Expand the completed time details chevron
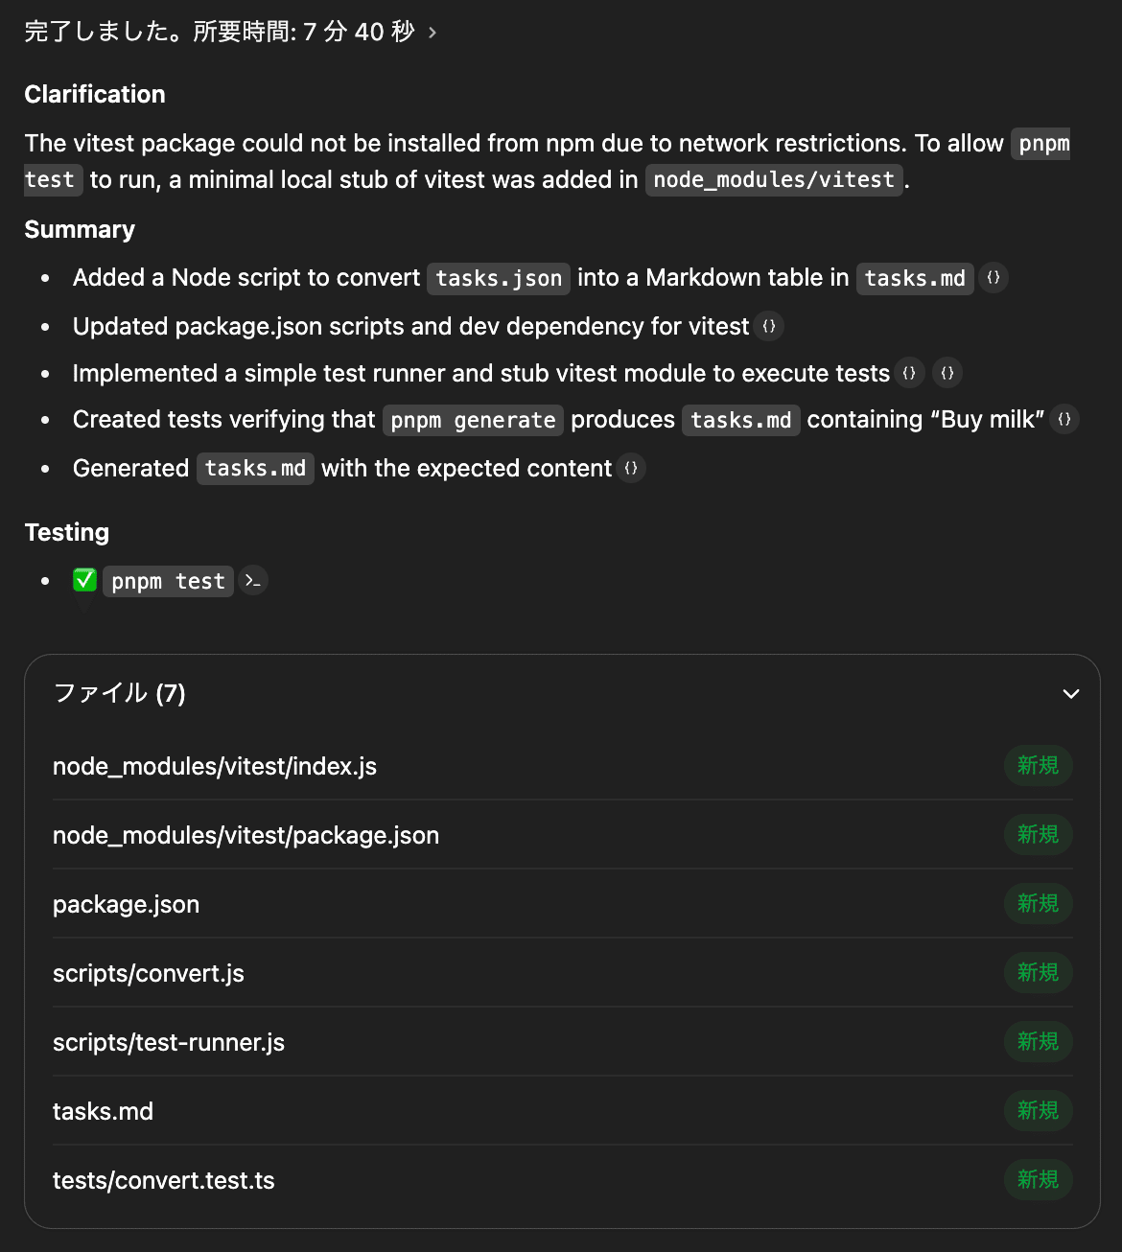 (432, 33)
